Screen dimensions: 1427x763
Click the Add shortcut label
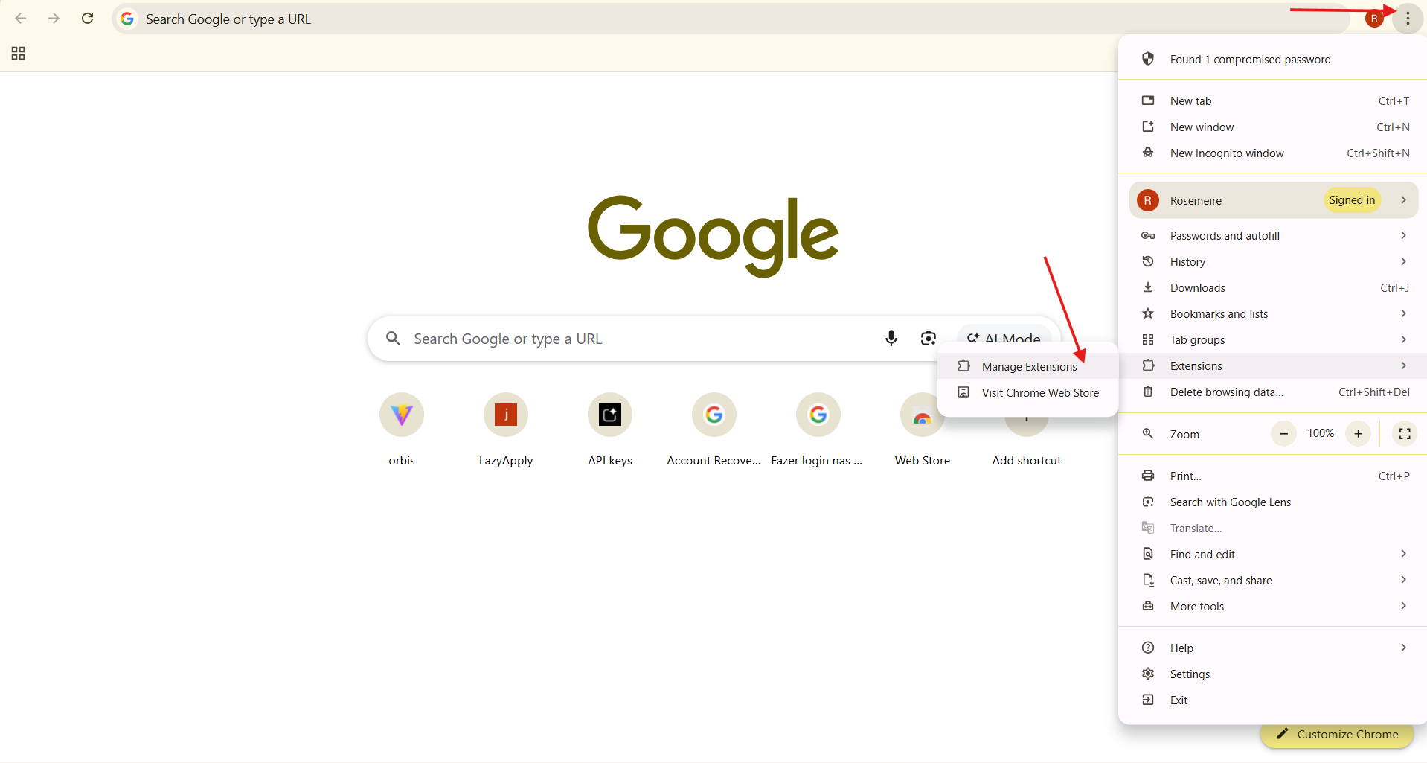point(1026,460)
